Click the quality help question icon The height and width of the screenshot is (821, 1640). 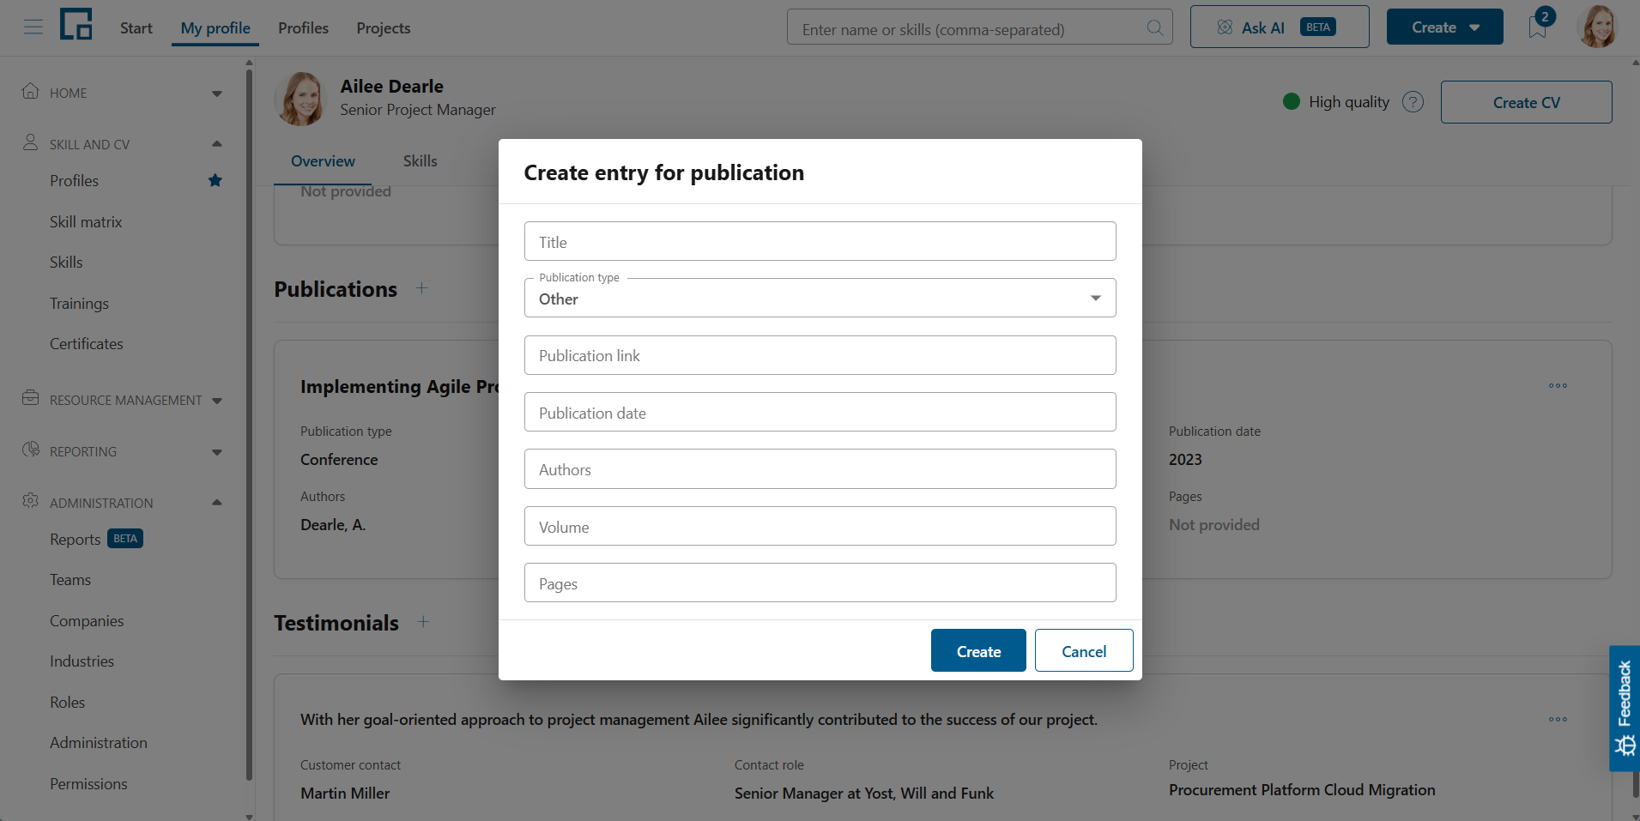coord(1413,102)
